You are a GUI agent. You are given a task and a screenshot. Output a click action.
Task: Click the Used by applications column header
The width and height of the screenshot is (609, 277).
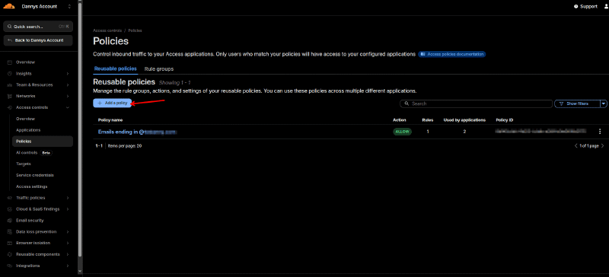[464, 120]
